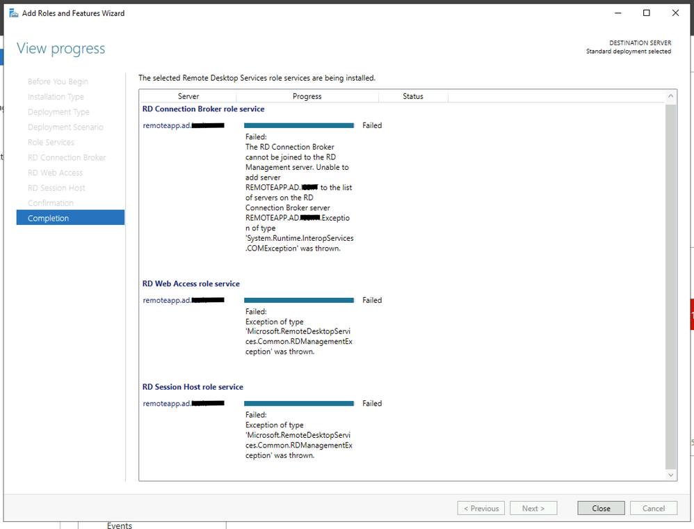Select the Deployment Scenario step
The height and width of the screenshot is (529, 694).
65,127
